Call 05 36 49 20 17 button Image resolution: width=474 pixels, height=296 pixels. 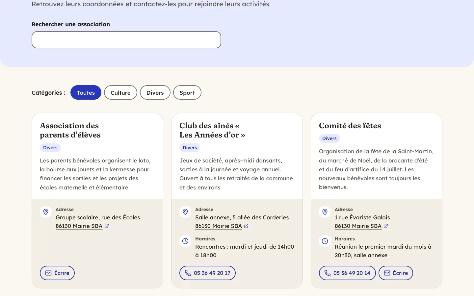pos(207,273)
